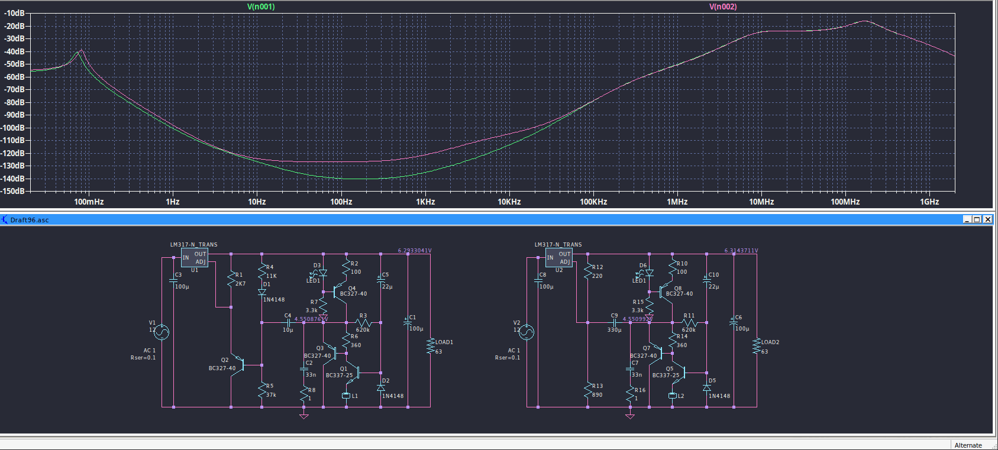The width and height of the screenshot is (998, 450).
Task: Click capacitor C3 symbol
Action: pyautogui.click(x=173, y=281)
